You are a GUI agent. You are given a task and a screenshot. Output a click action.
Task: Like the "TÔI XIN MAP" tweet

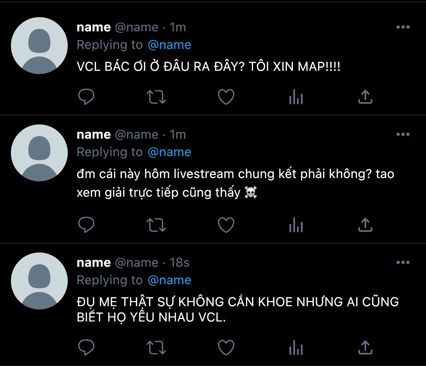[x=226, y=97]
